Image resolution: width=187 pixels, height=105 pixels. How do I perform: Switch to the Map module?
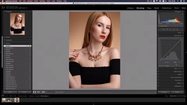point(149,8)
